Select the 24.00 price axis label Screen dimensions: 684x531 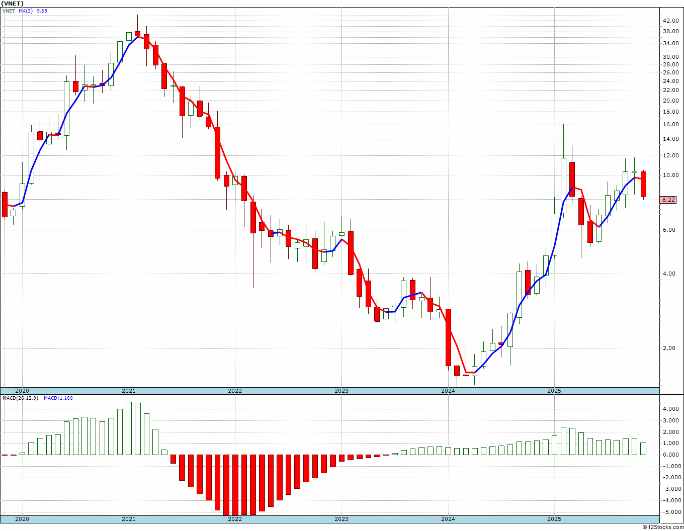click(670, 81)
